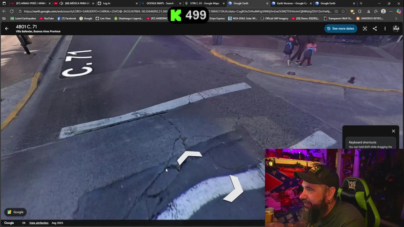Go back in the browser
This screenshot has height=227, width=404.
coord(4,11)
